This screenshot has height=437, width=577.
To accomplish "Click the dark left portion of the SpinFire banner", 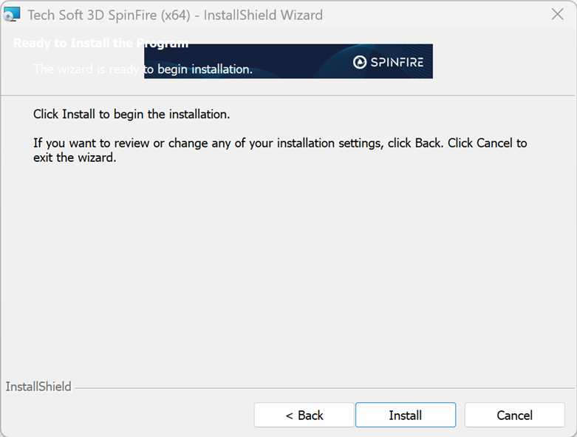I will point(222,61).
